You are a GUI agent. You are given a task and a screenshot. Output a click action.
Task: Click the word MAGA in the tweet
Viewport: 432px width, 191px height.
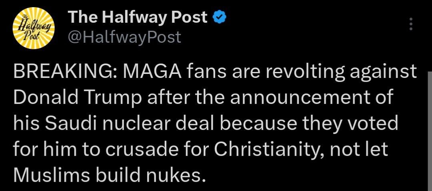pos(152,72)
